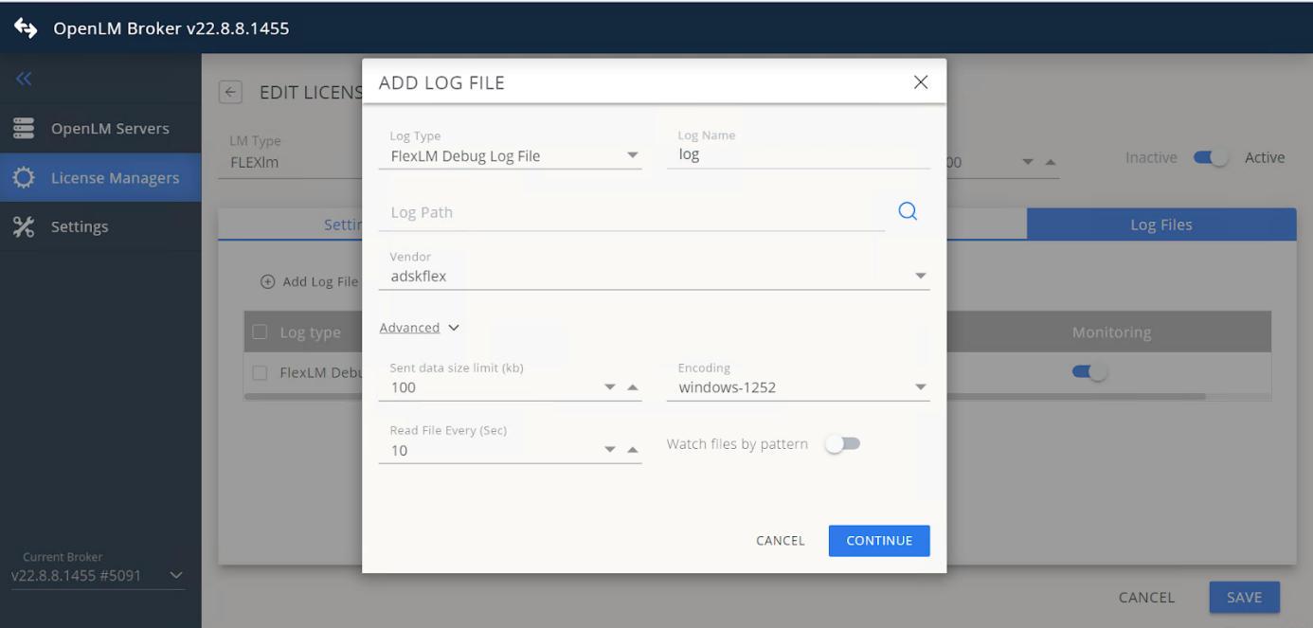
Task: Check the Log type header checkbox
Action: click(260, 332)
